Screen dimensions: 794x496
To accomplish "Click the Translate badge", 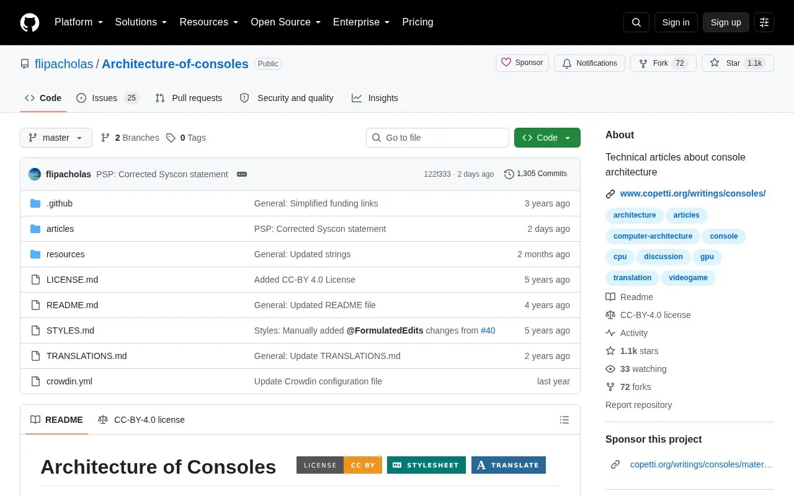I will coord(509,465).
